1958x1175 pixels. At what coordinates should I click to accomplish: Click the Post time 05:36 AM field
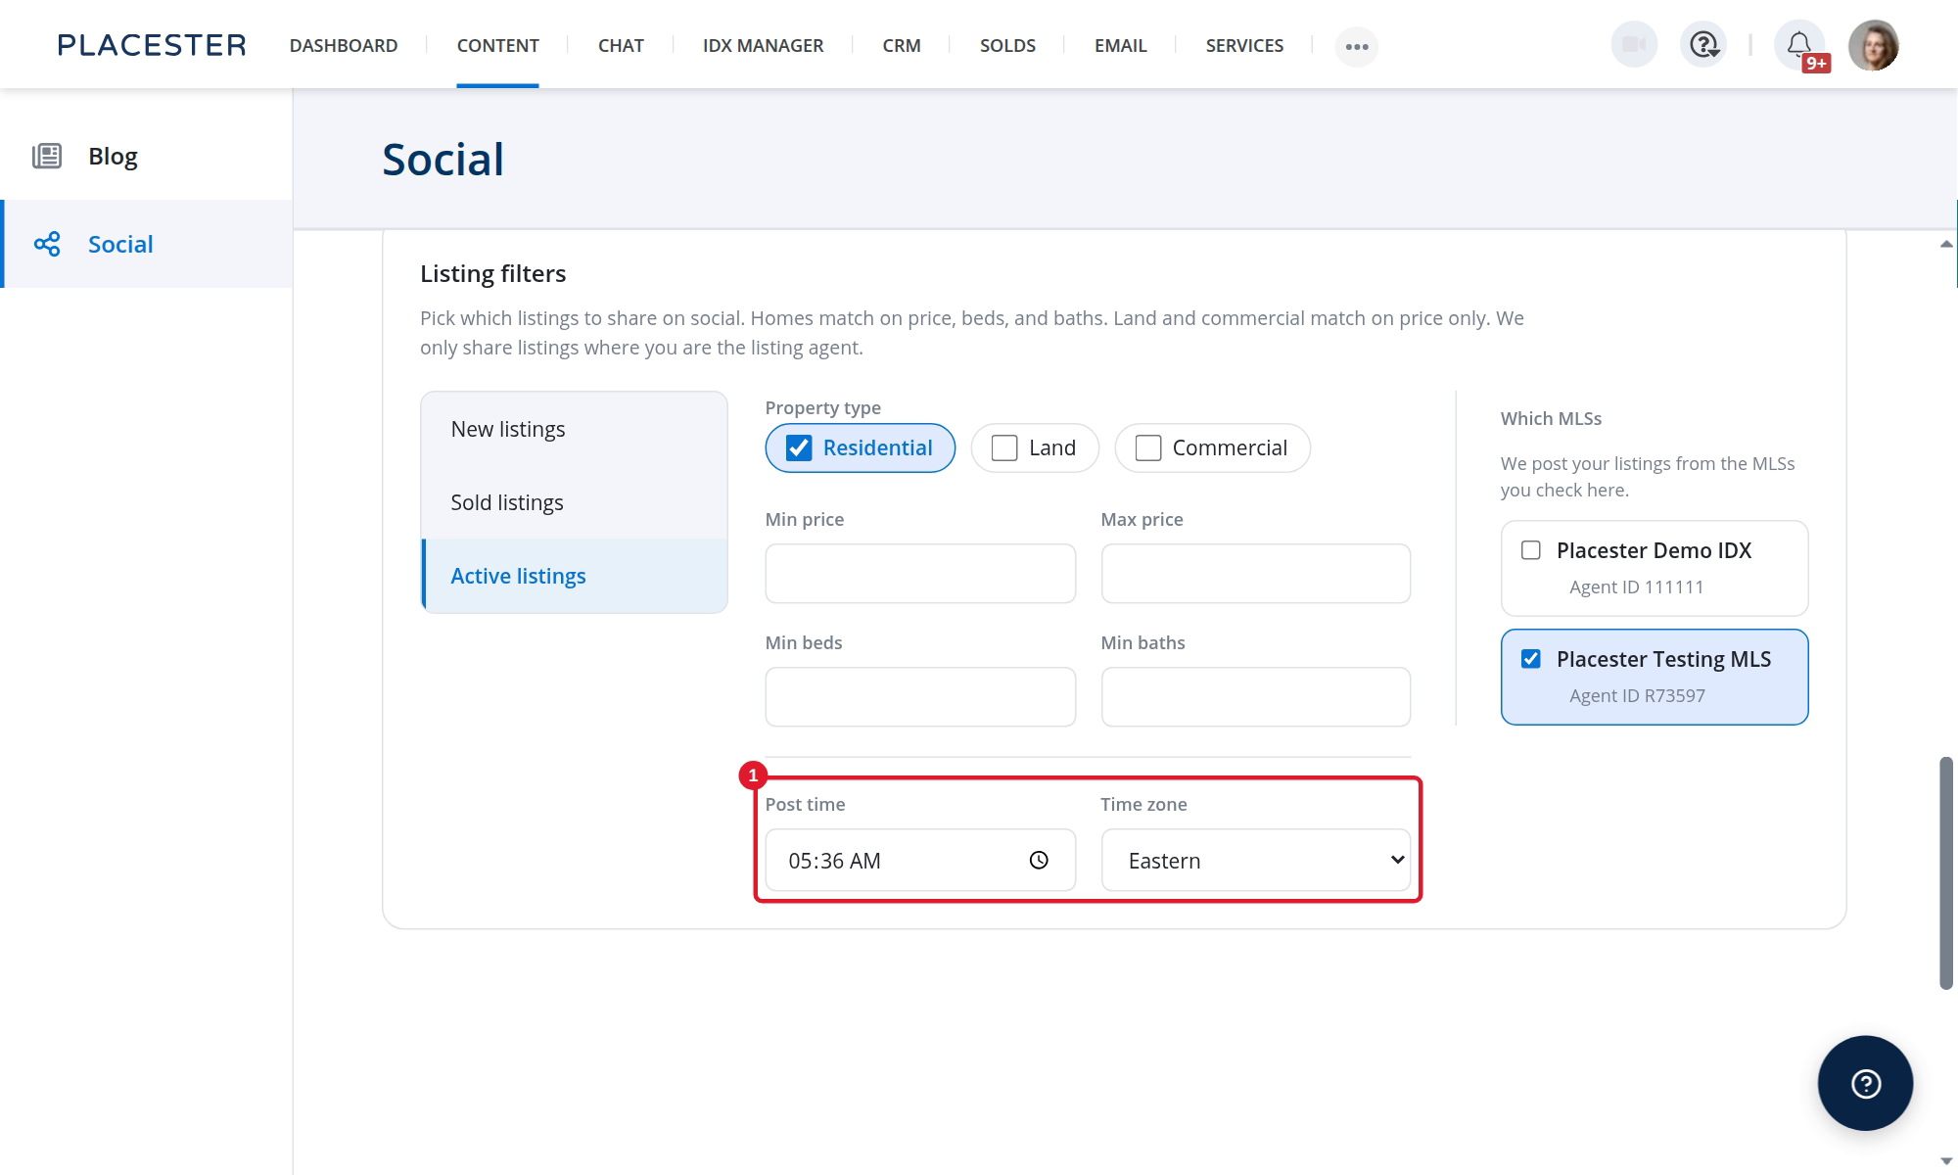(x=920, y=860)
